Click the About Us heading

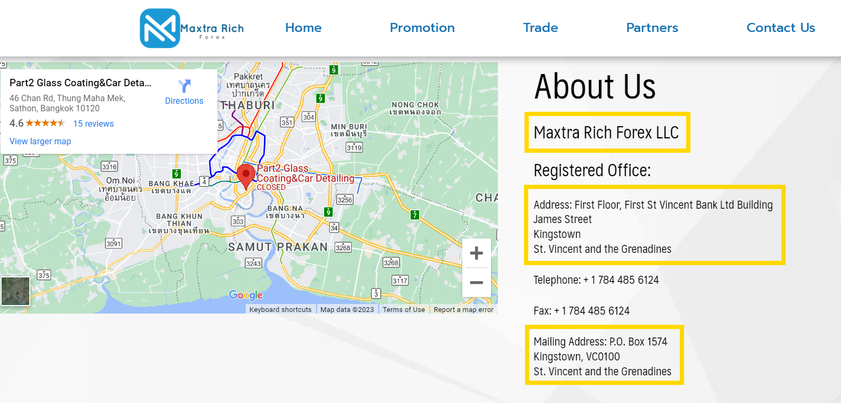595,86
